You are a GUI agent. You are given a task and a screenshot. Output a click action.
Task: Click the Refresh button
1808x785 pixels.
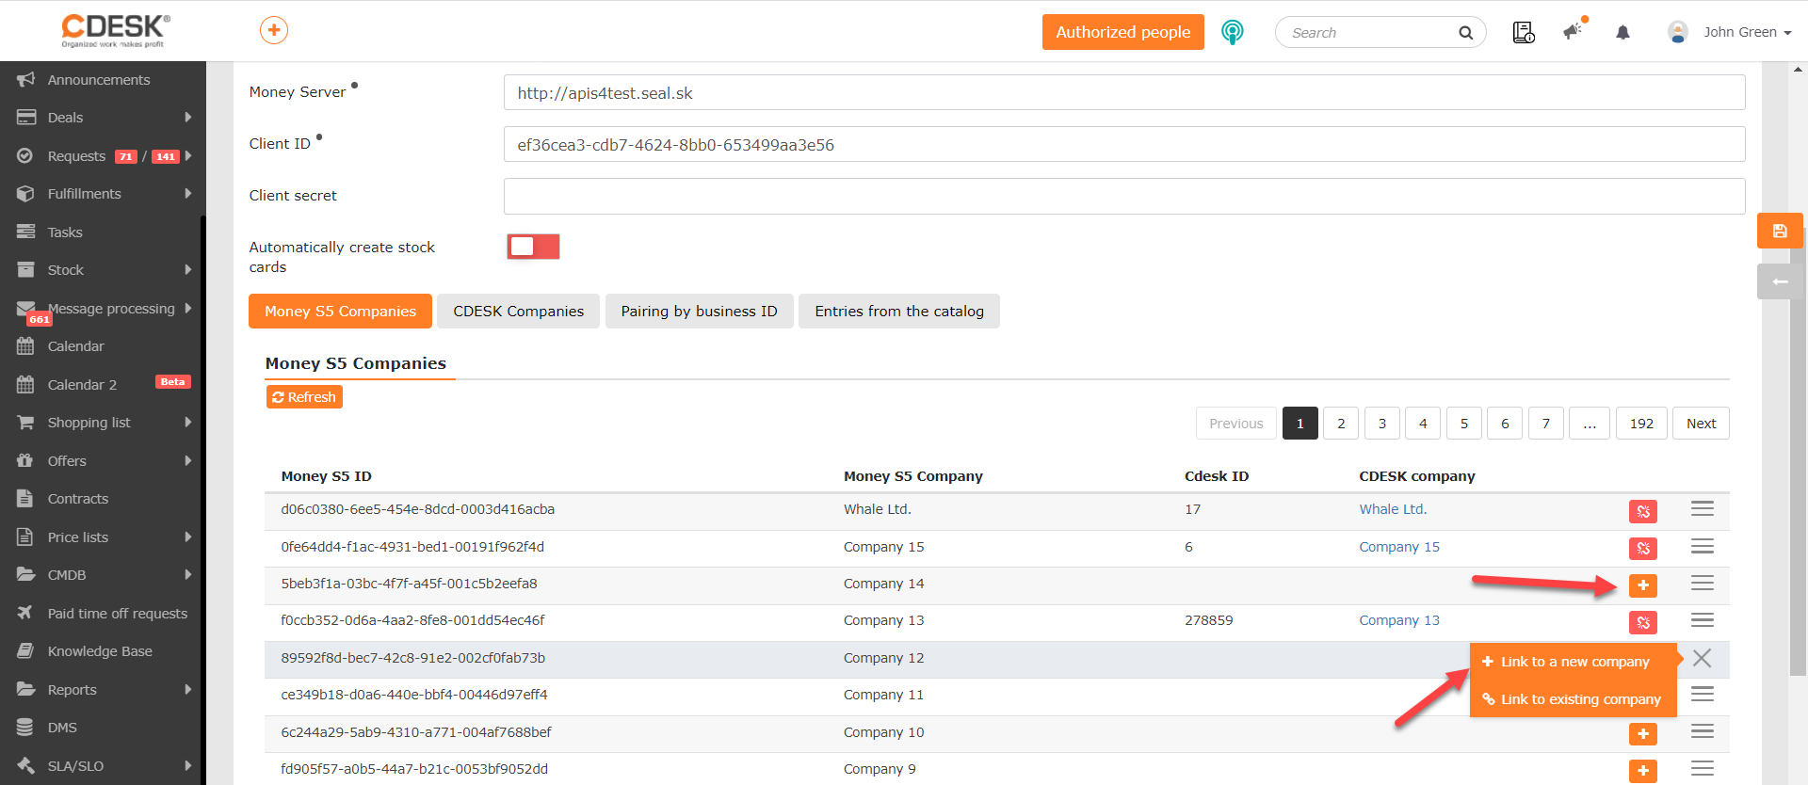[304, 397]
